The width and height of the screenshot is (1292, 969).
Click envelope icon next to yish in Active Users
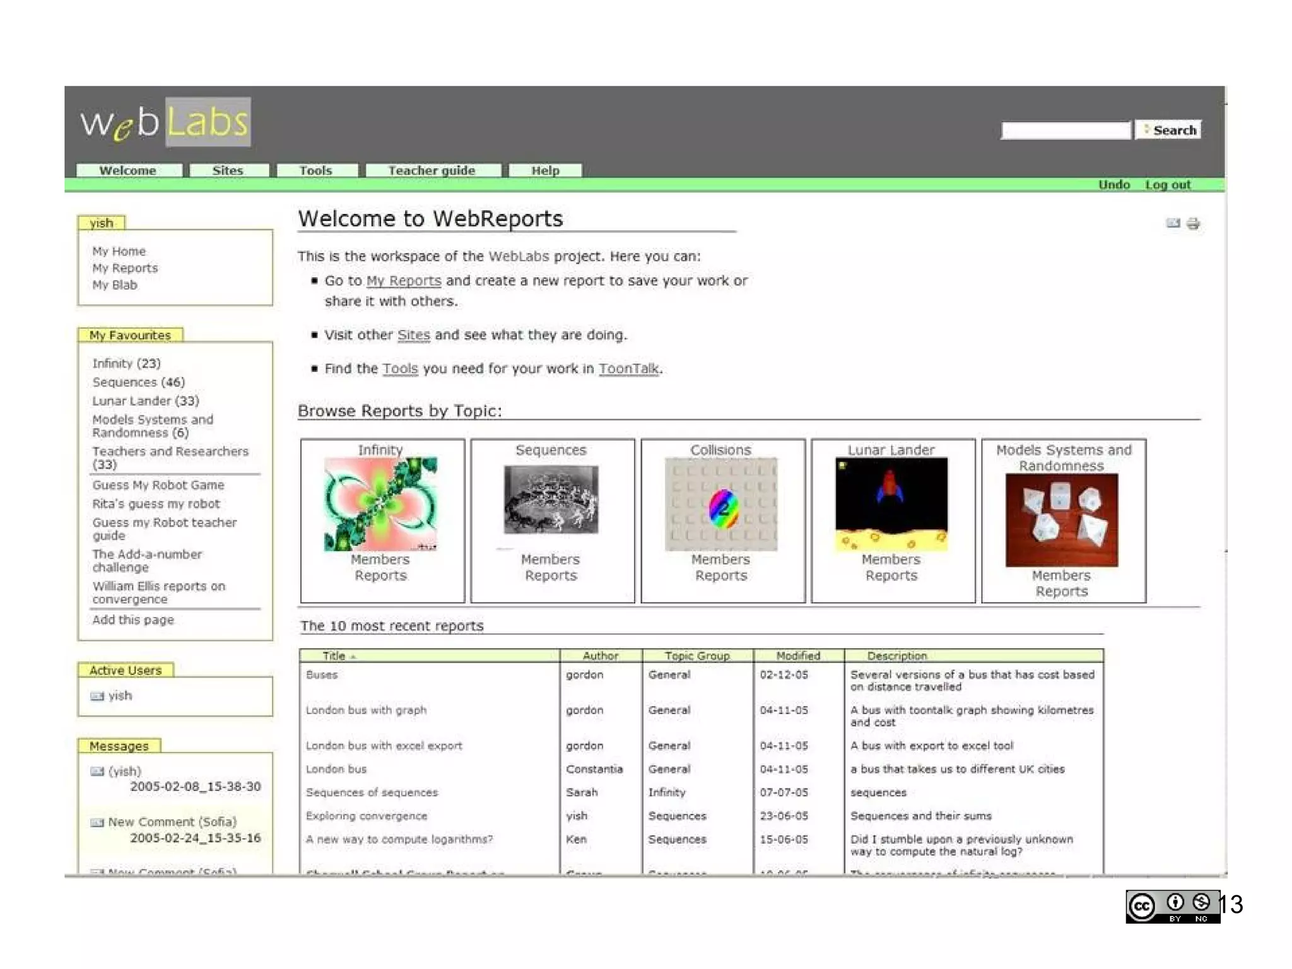(97, 696)
